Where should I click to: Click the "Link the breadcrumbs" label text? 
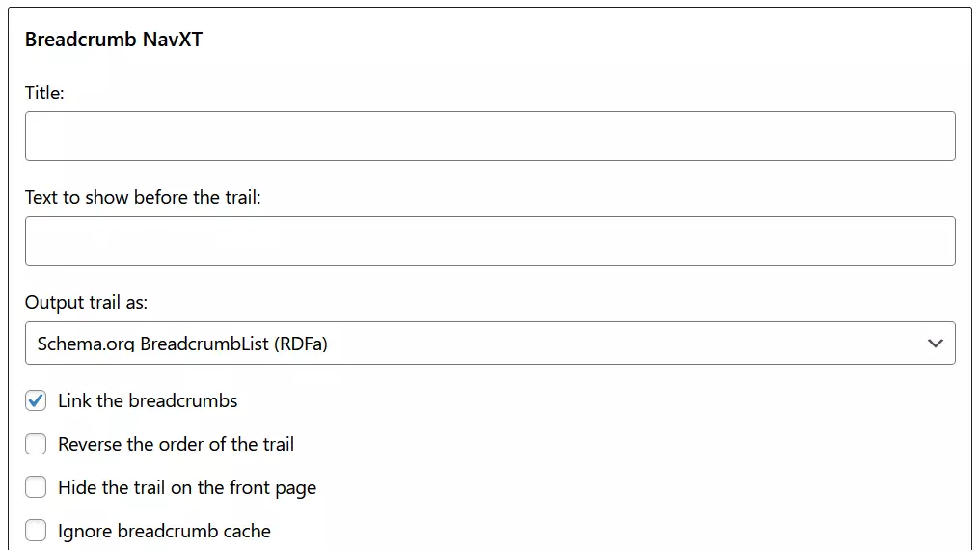[x=148, y=400]
